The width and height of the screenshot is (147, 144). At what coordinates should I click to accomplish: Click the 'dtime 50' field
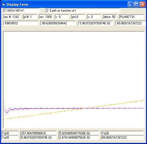(110, 17)
